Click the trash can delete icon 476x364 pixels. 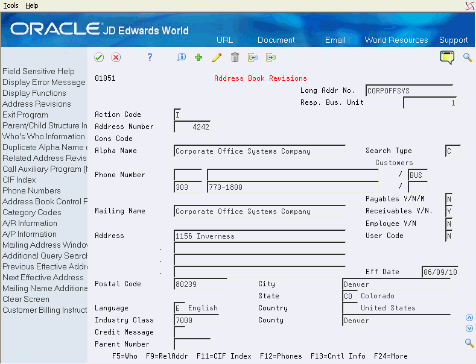point(235,57)
